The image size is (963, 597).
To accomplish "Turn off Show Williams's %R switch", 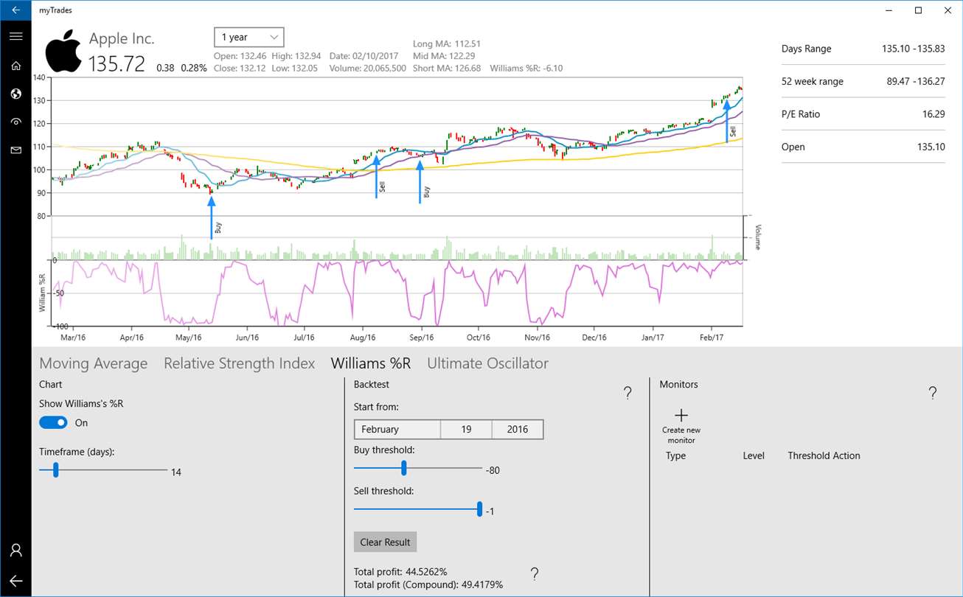I will [53, 422].
